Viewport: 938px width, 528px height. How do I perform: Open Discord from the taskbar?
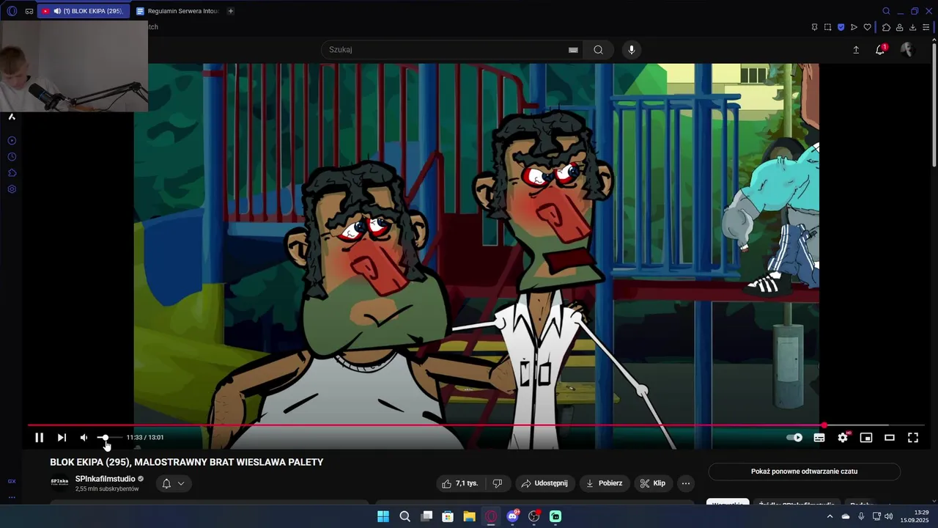pyautogui.click(x=512, y=516)
